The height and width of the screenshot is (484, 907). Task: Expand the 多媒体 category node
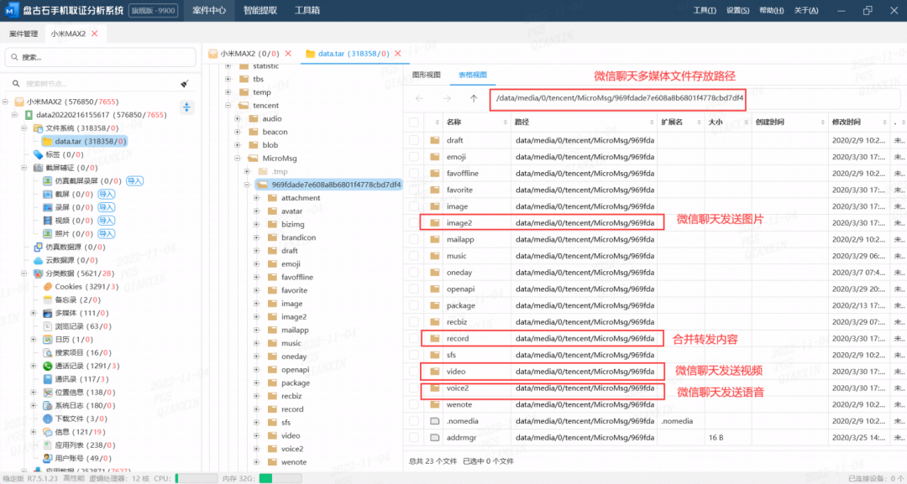pos(33,313)
